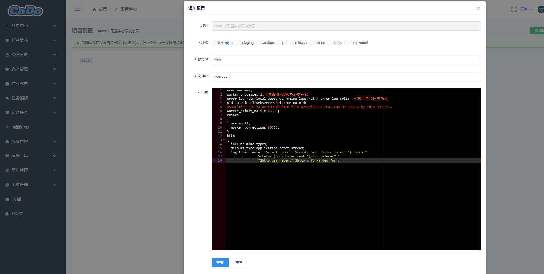
Task: Expand the K8S发布 menu chevron
Action: point(55,55)
